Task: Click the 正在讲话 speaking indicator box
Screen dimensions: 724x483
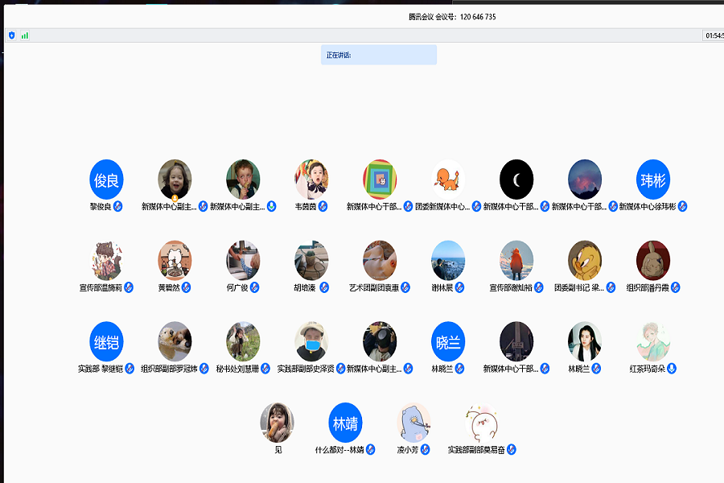Action: pos(378,55)
